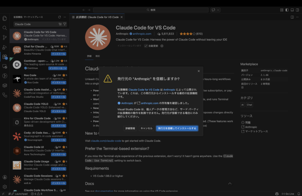Click the Claude Code extension search field
This screenshot has height=196, width=302.
[36, 24]
